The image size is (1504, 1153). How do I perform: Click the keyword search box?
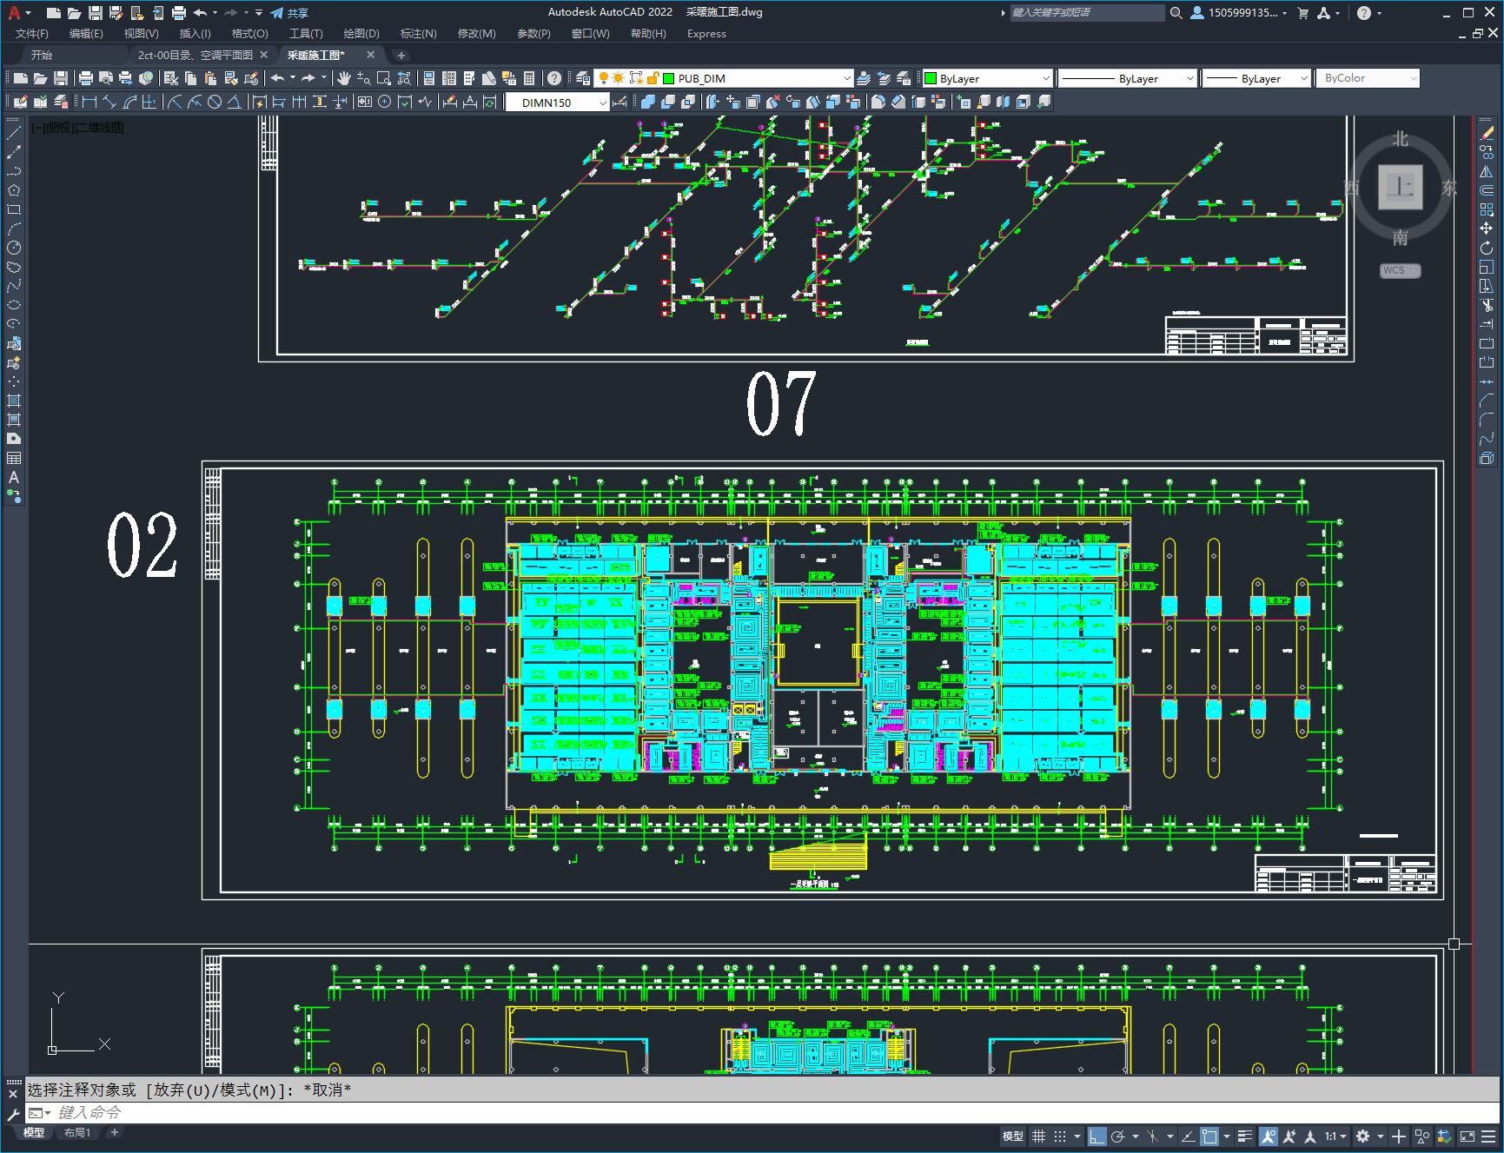pos(1087,13)
